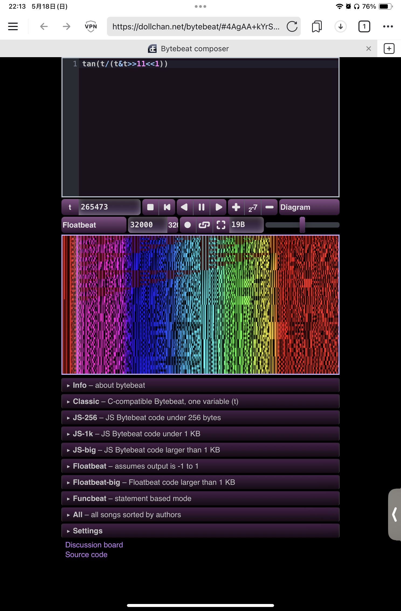Tap the clock showing 22:13
Viewport: 401px width, 611px height.
pos(17,6)
